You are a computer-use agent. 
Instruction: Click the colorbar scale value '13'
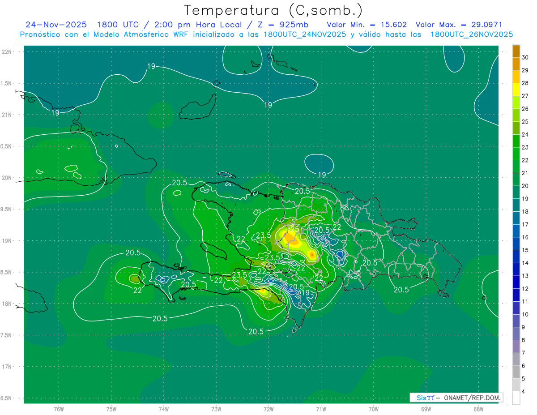525,276
